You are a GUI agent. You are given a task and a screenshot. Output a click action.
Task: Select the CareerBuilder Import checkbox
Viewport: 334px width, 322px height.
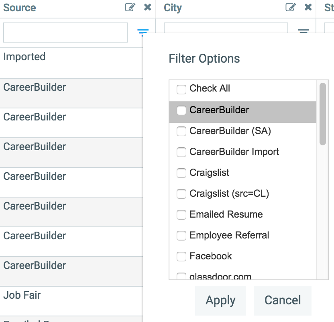[181, 152]
